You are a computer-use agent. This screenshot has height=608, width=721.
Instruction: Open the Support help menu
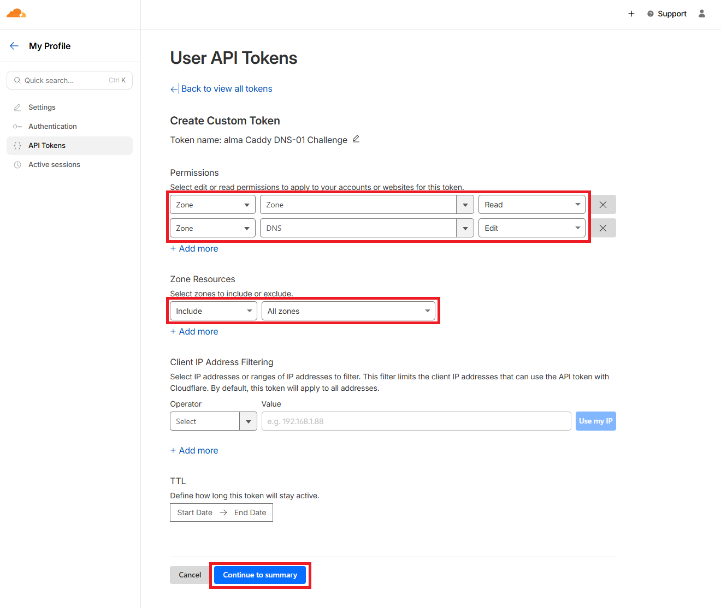[x=667, y=14]
